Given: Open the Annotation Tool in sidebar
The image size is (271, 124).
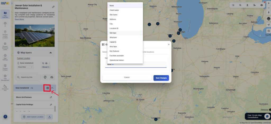Looking at the screenshot, I should point(5,88).
